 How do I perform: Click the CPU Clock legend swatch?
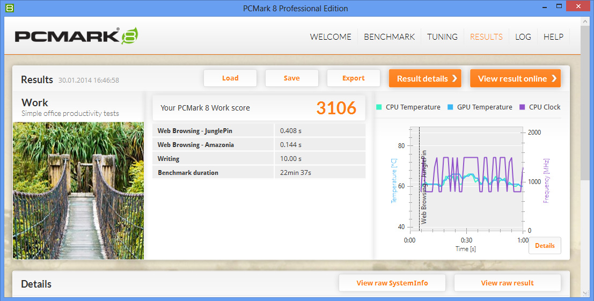[522, 107]
